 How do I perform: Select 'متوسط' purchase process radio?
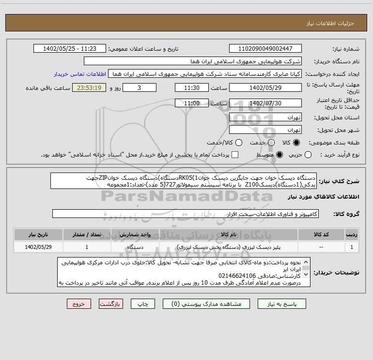(x=279, y=155)
